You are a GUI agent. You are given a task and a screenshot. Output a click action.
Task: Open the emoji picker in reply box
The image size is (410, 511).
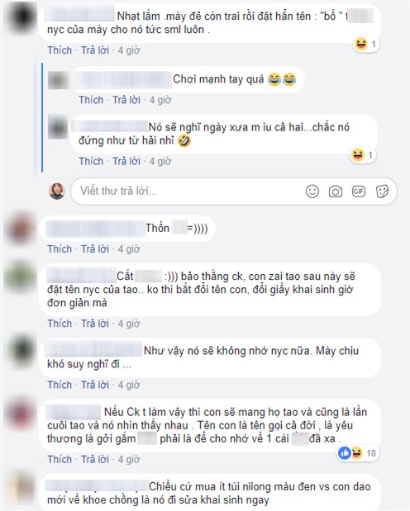coord(312,192)
